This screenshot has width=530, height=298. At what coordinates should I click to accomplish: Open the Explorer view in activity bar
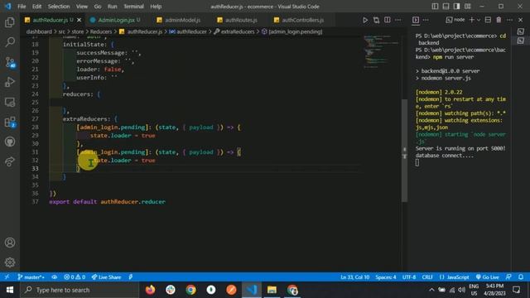[10, 22]
